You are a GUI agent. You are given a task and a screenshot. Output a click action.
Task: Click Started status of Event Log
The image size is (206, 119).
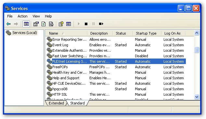click(x=121, y=45)
